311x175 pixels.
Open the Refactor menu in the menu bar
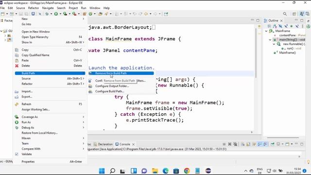click(34, 8)
